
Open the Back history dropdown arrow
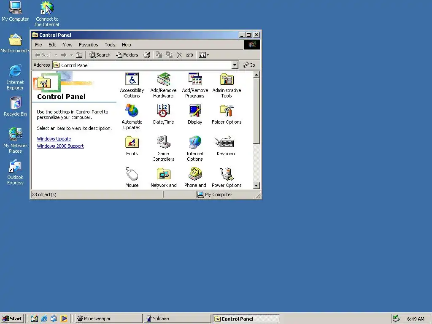point(56,55)
